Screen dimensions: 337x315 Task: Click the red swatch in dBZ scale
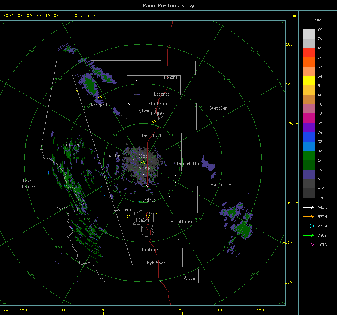[x=309, y=53]
